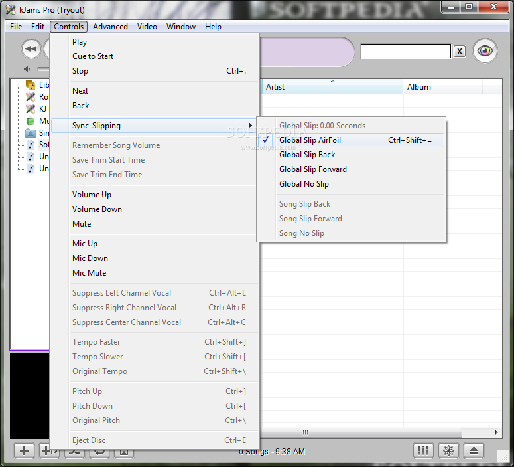The height and width of the screenshot is (467, 514).
Task: Choose Global No Slip
Action: [x=351, y=184]
